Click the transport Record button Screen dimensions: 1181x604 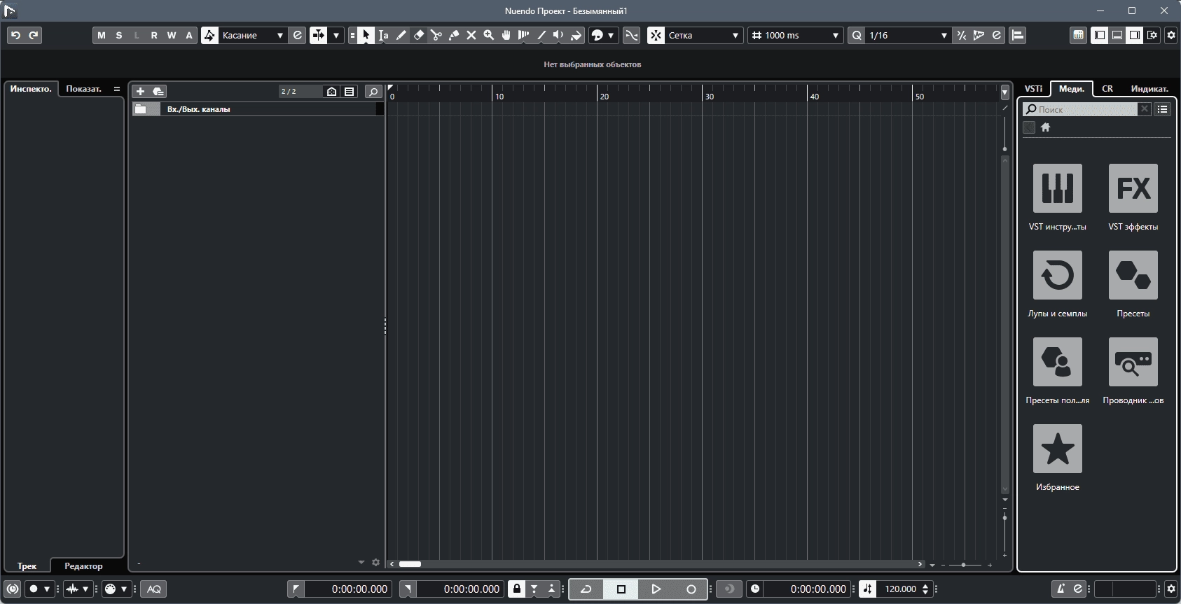691,589
